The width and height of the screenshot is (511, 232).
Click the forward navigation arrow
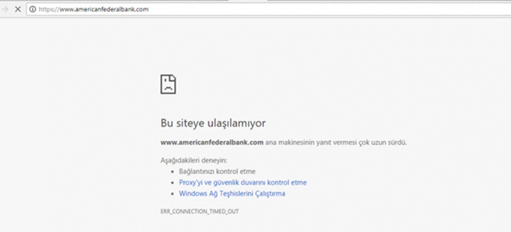[5, 9]
